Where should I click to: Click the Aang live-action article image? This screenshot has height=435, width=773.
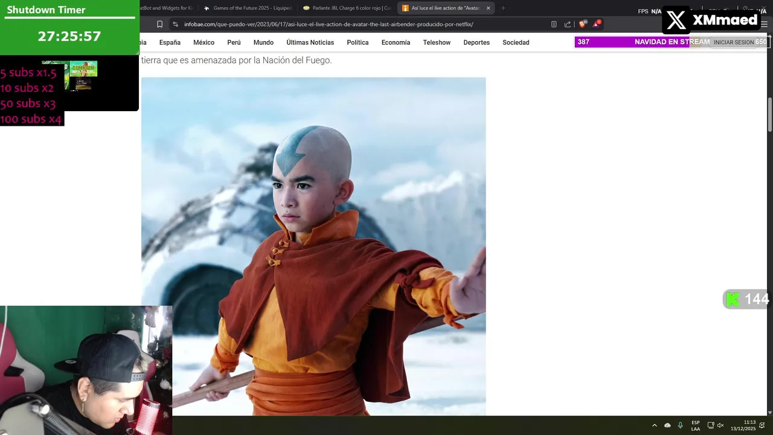tap(313, 246)
